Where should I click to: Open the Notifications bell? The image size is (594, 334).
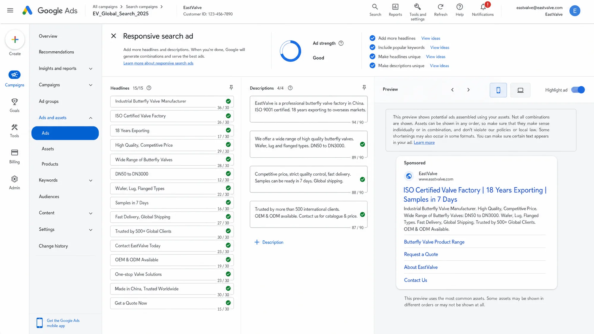click(483, 7)
